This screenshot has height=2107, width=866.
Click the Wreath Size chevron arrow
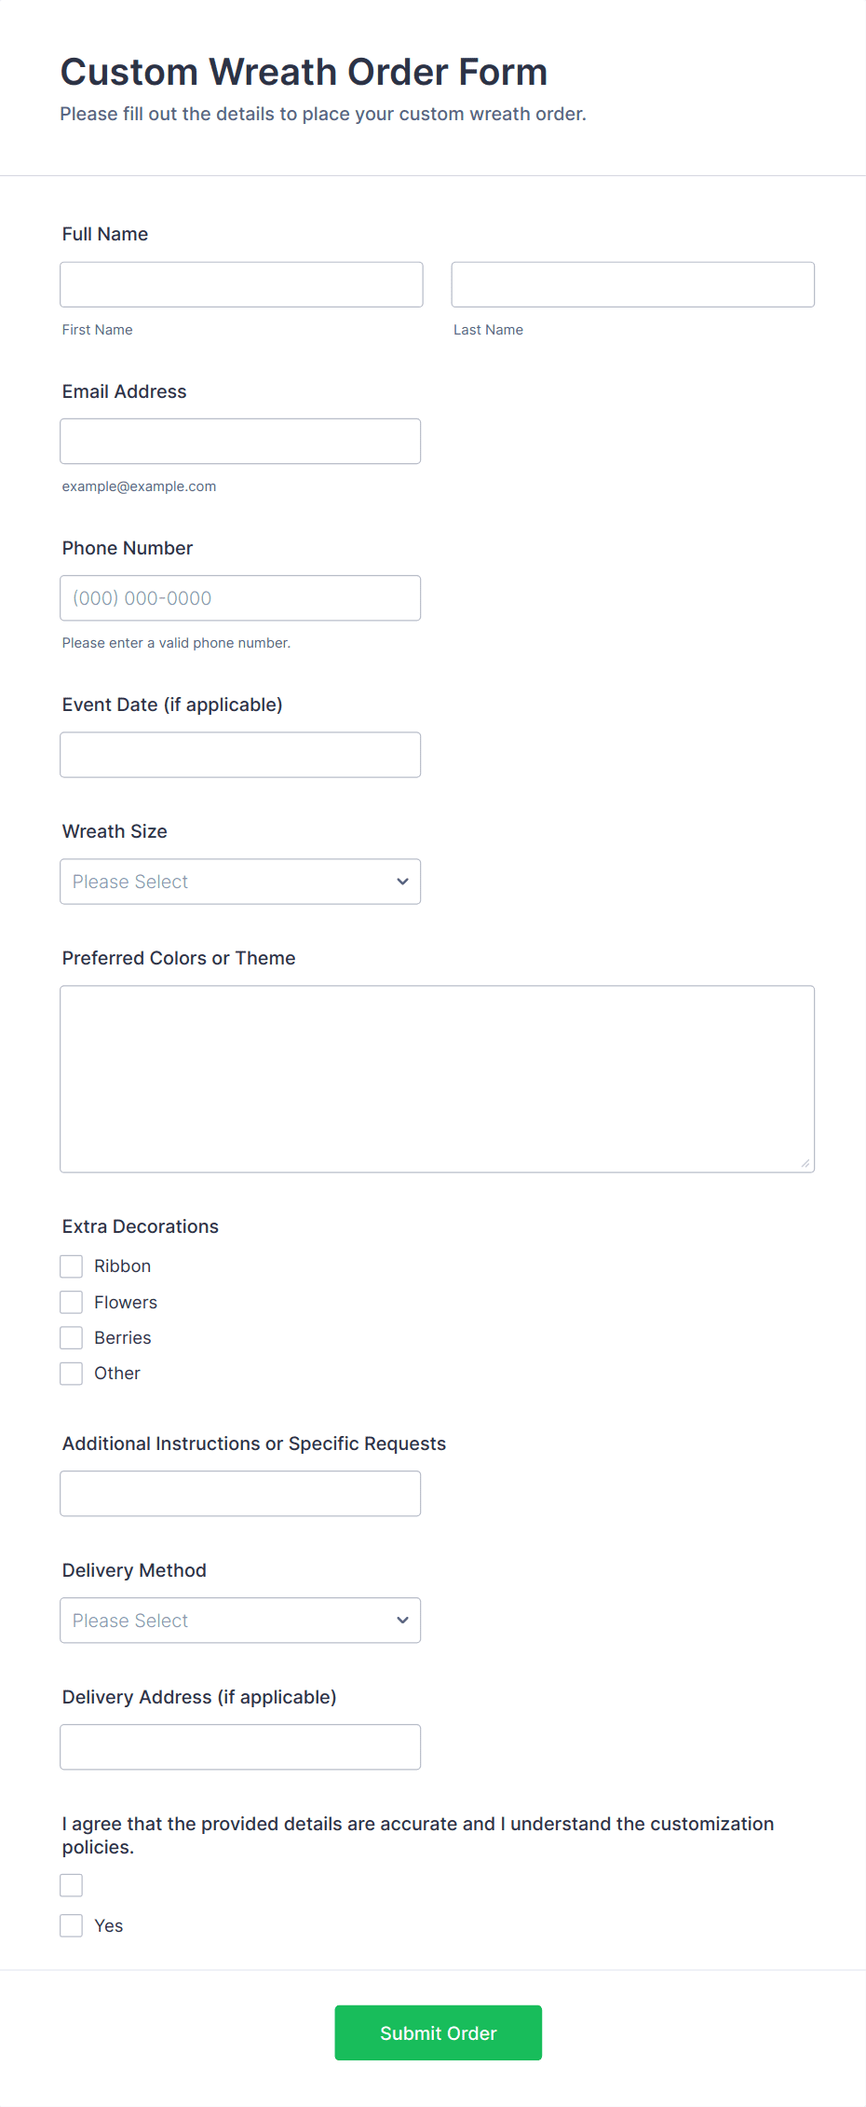pos(402,882)
